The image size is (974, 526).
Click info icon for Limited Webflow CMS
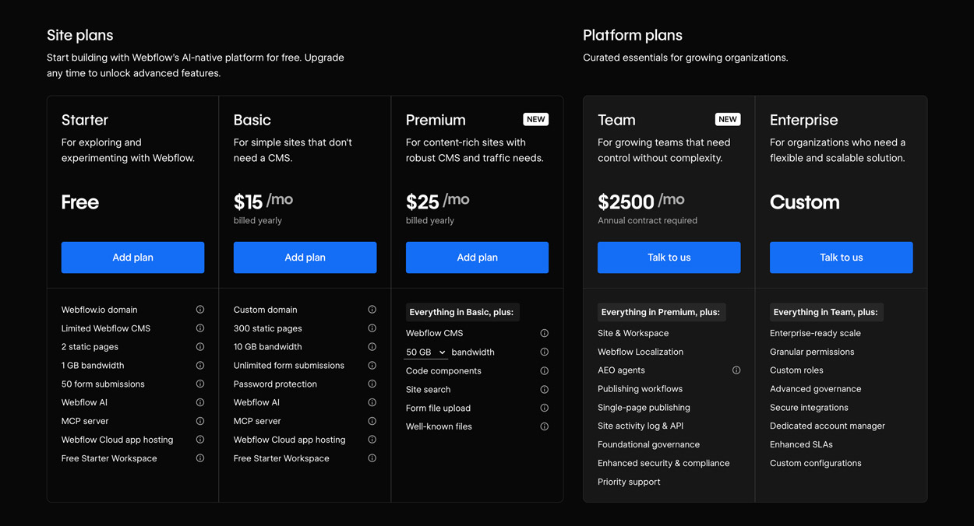(x=200, y=328)
